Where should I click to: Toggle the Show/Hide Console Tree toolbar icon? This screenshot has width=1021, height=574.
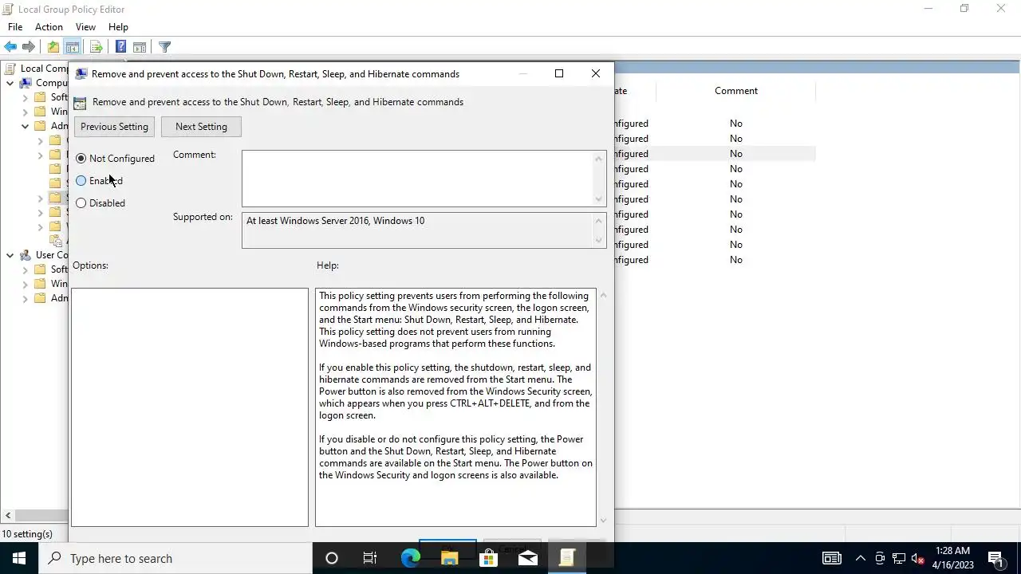tap(72, 47)
